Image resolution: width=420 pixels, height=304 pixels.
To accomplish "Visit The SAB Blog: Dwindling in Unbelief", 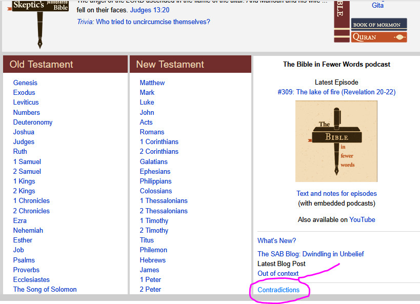I will (x=311, y=254).
